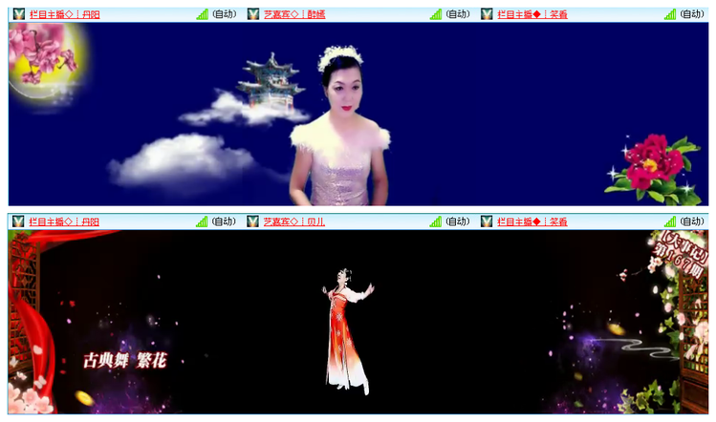
Task: Open 艺嘉宾 link above blue sky video
Action: 294,14
